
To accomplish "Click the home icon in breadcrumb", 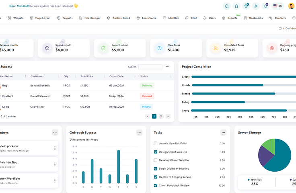I will point(280,29).
